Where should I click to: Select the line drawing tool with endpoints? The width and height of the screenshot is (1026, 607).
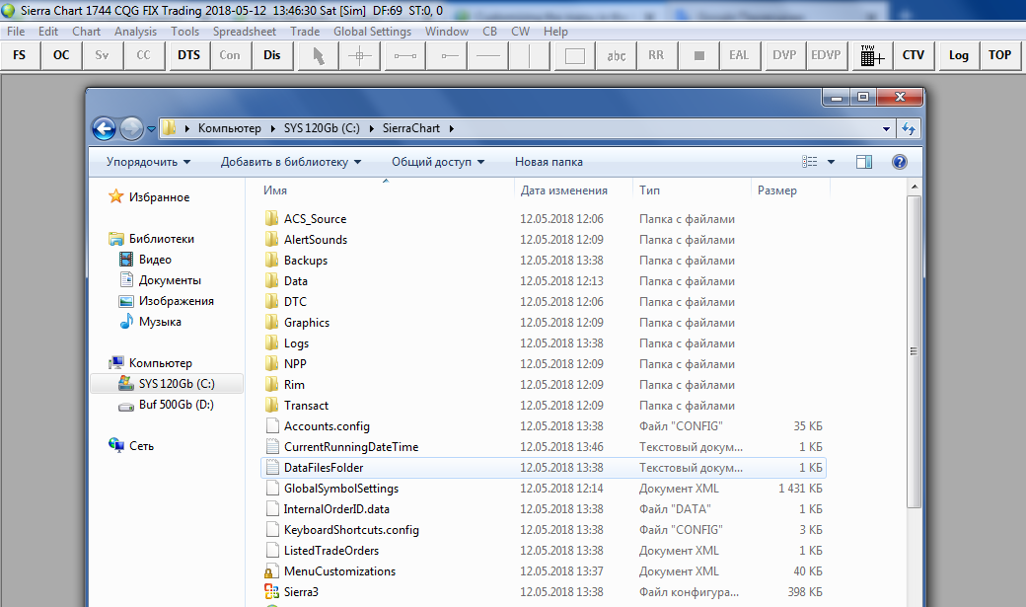[405, 55]
